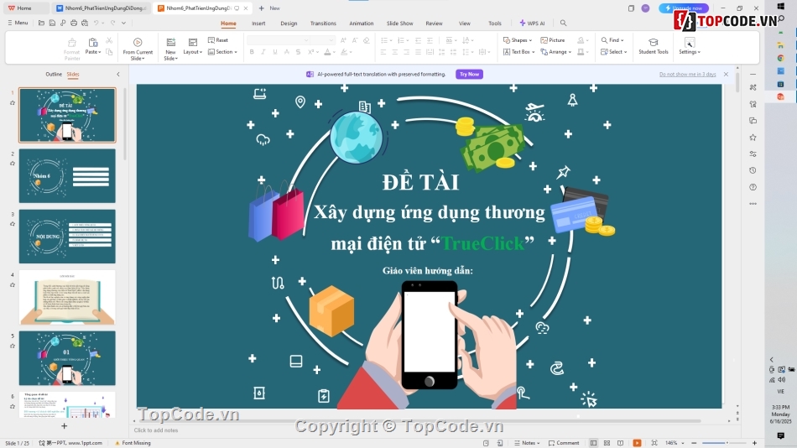Image resolution: width=797 pixels, height=448 pixels.
Task: Click the New Slide icon
Action: point(171,43)
